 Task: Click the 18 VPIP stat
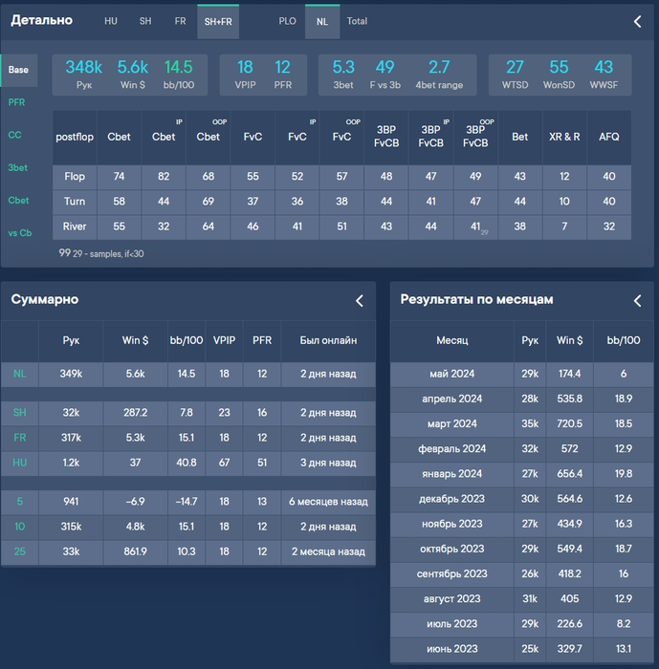pyautogui.click(x=245, y=75)
